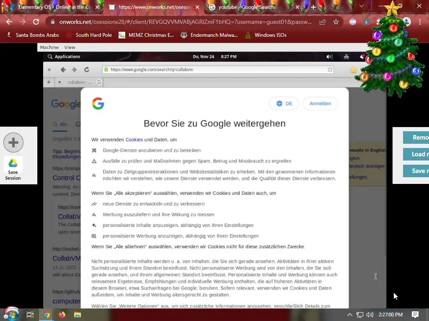Open the Cookies link in the consent dialog

pyautogui.click(x=134, y=140)
